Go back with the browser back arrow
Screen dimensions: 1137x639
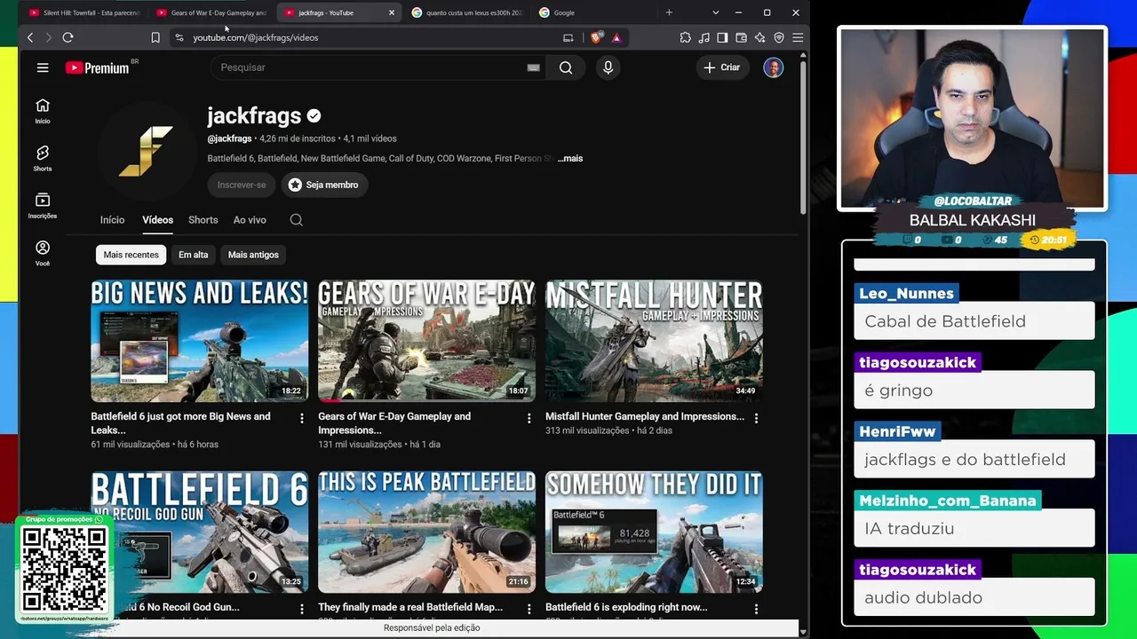click(x=30, y=37)
